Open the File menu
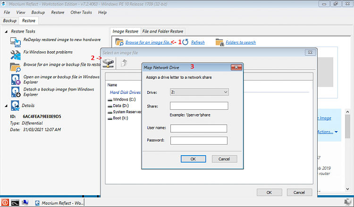Image resolution: width=354 pixels, height=207 pixels. click(7, 12)
